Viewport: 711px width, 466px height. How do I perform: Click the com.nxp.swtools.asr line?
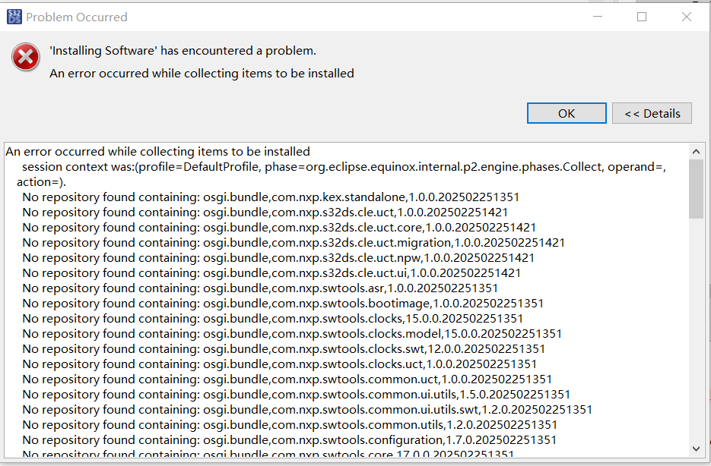pos(260,288)
